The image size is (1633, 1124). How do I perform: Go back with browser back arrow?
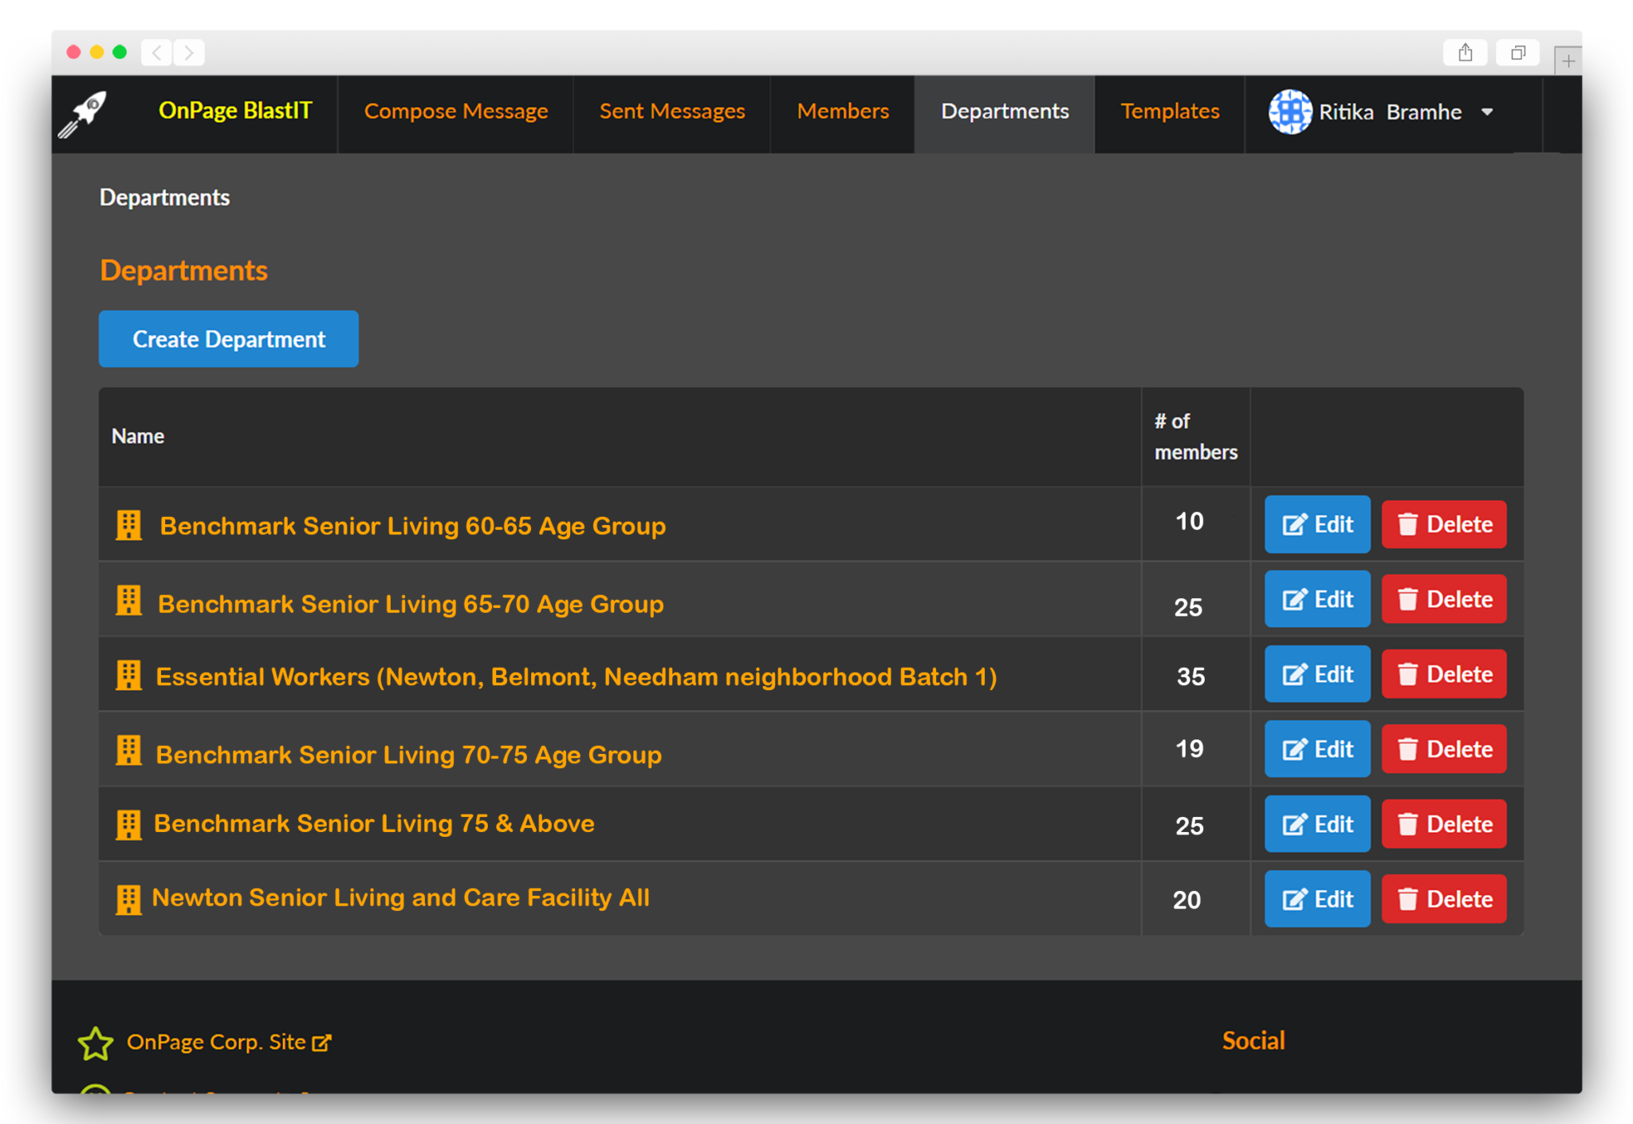pos(157,53)
